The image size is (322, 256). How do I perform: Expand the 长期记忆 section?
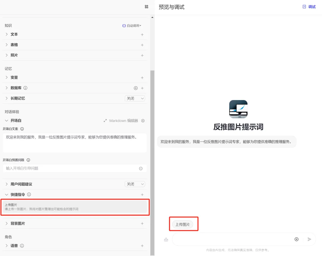7,98
